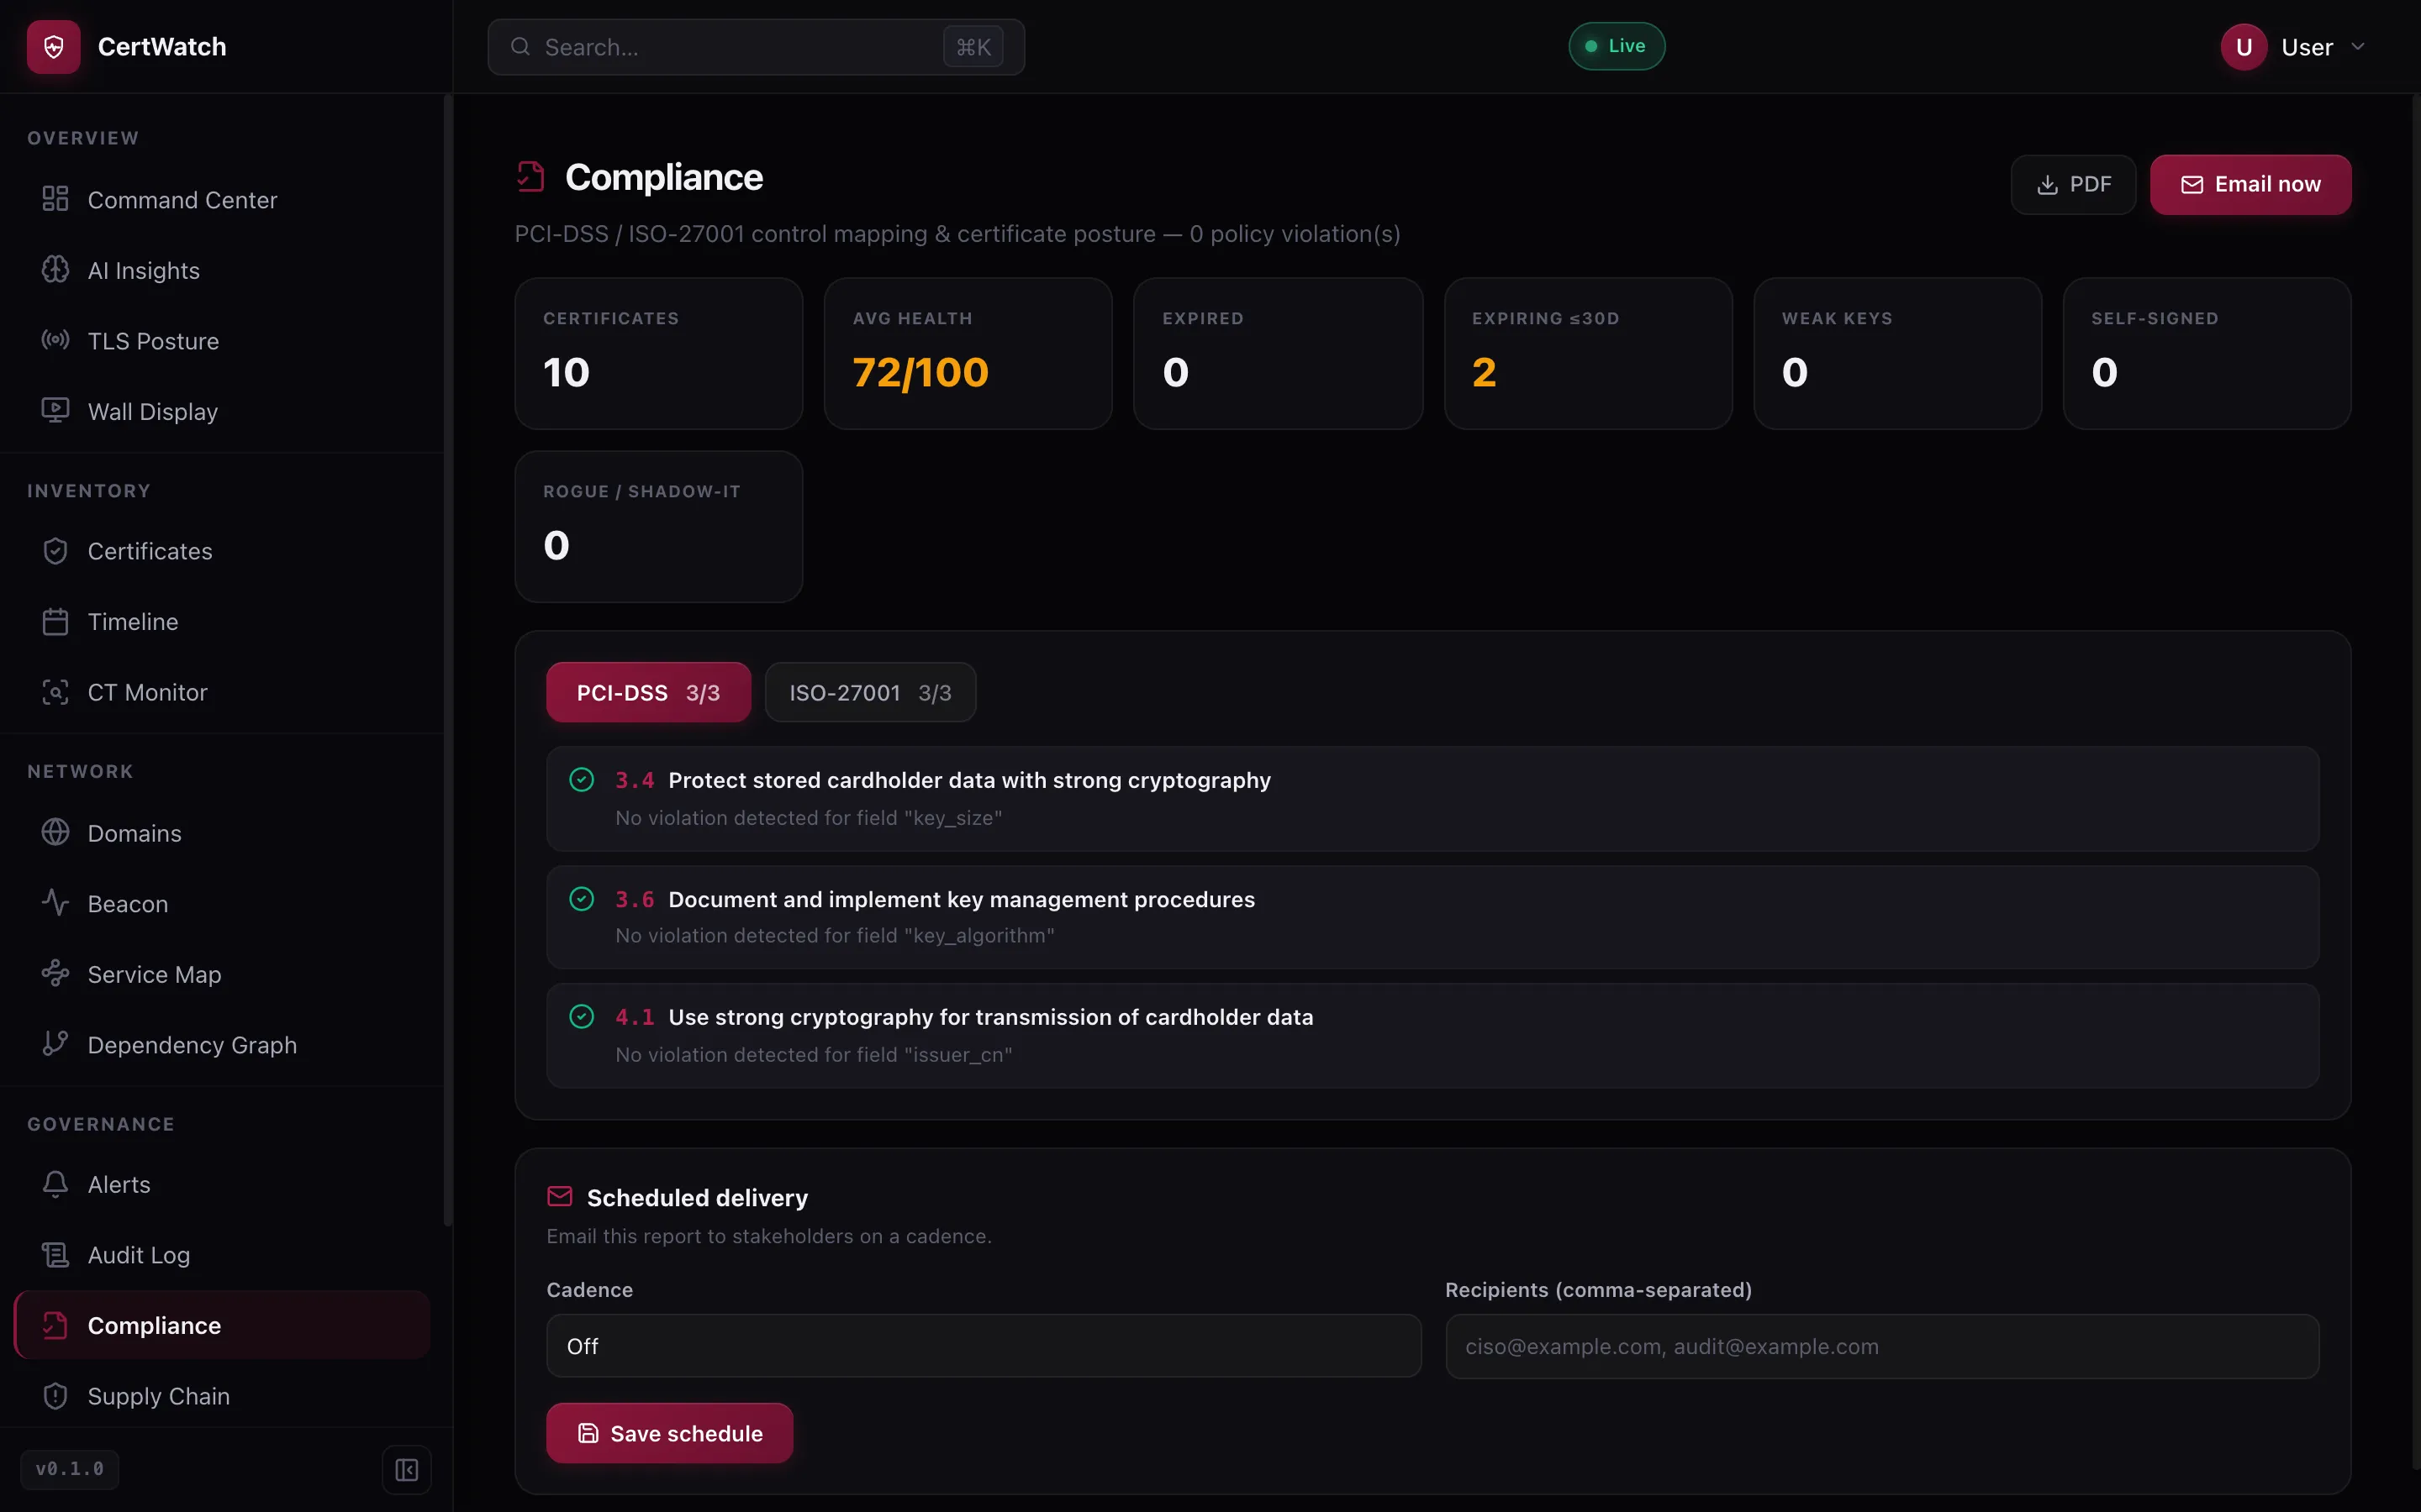Click the user avatar U
The width and height of the screenshot is (2421, 1512).
[2244, 47]
